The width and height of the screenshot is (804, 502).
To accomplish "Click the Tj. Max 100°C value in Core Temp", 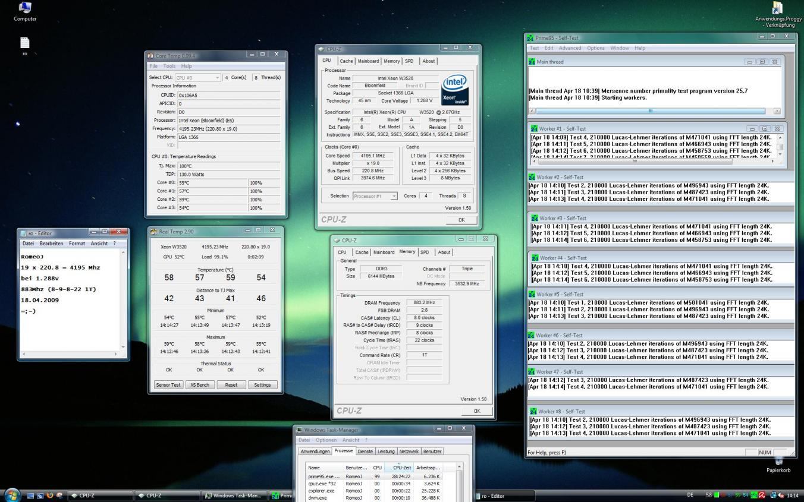I will (x=228, y=166).
